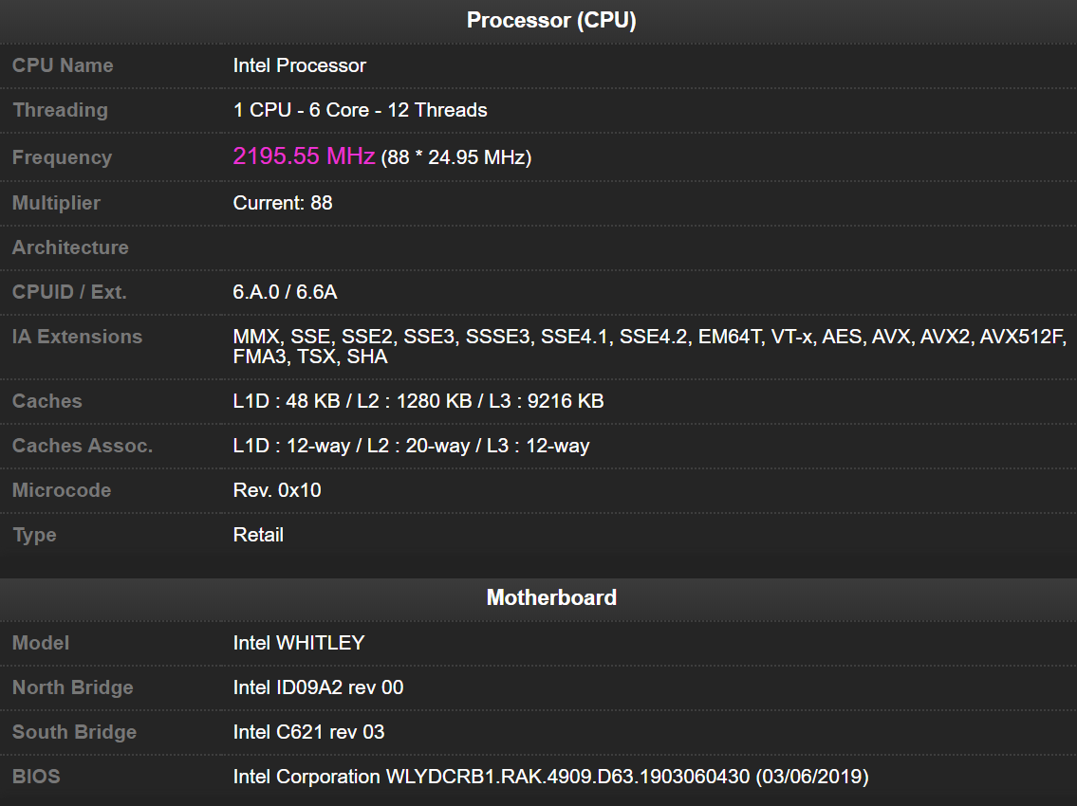Click the CPU Name row label
This screenshot has width=1077, height=806.
coord(63,65)
